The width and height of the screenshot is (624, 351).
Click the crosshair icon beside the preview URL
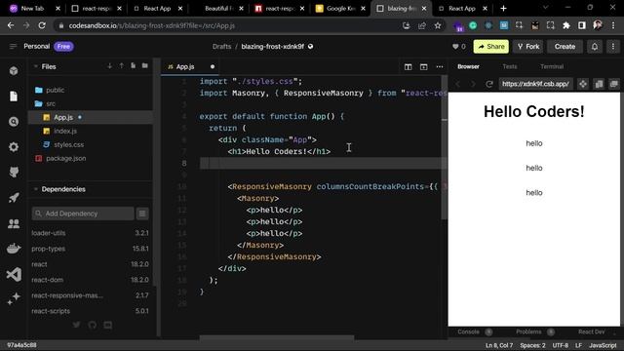click(583, 84)
